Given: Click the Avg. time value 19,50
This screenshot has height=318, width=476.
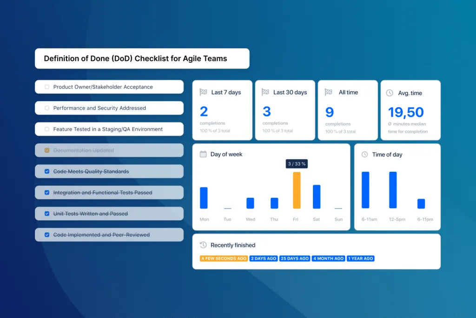Looking at the screenshot, I should click(406, 112).
